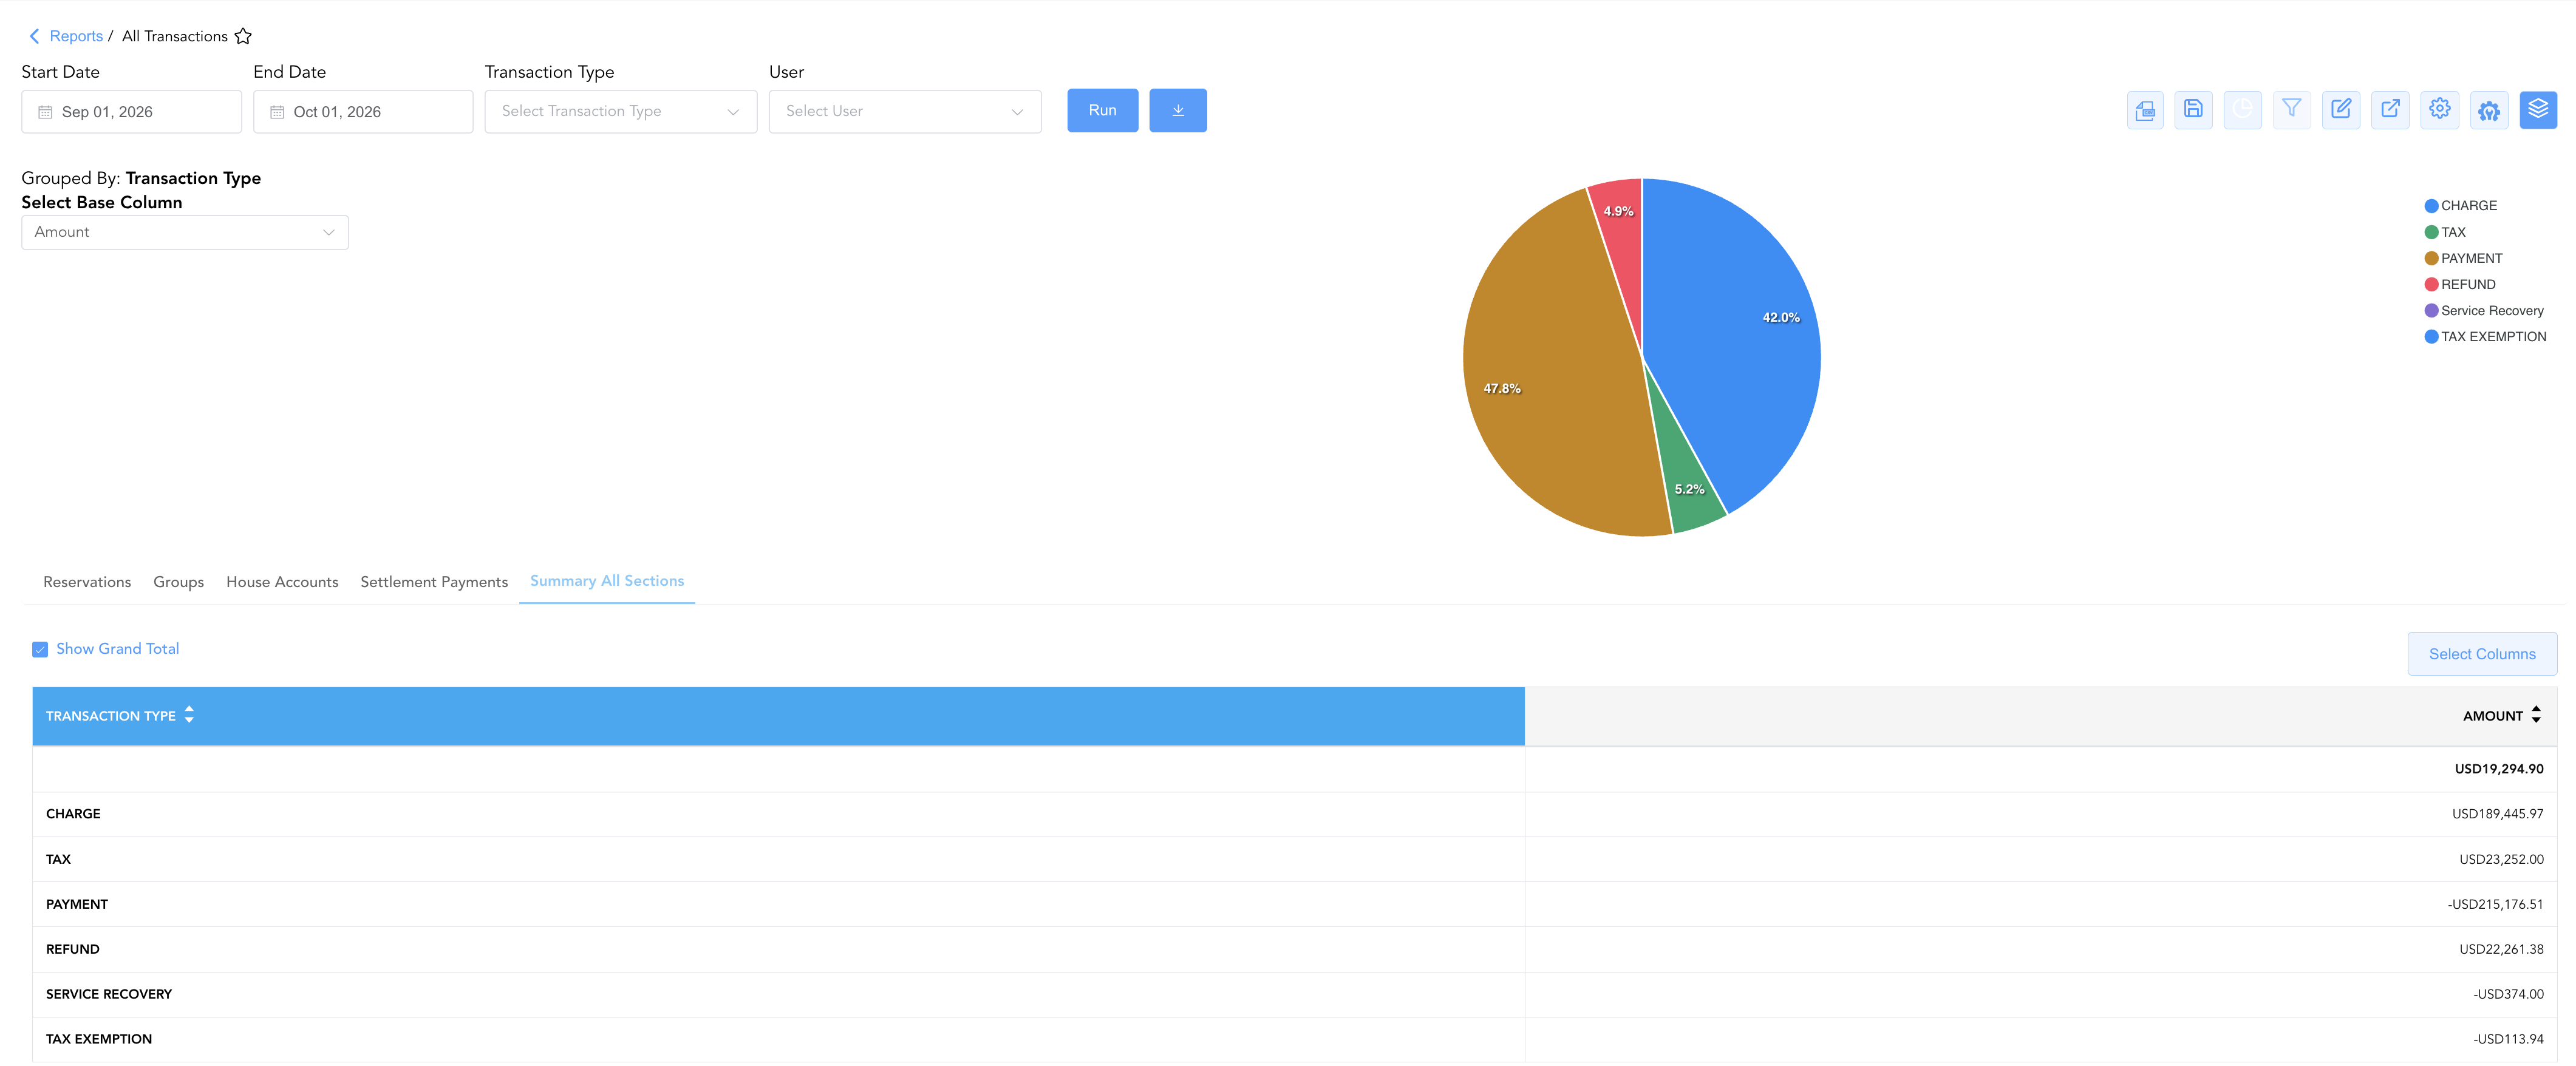Toggle CHARGE series in chart legend
Image resolution: width=2576 pixels, height=1066 pixels.
pos(2461,206)
